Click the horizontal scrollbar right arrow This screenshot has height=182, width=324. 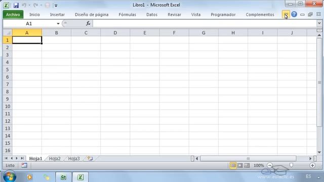(x=310, y=158)
